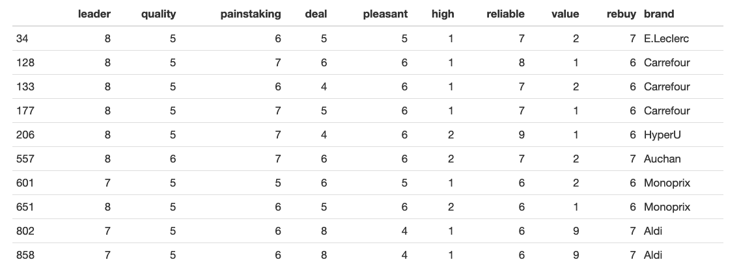The image size is (741, 275).
Task: Click the 'rebuy' column header
Action: [x=621, y=14]
